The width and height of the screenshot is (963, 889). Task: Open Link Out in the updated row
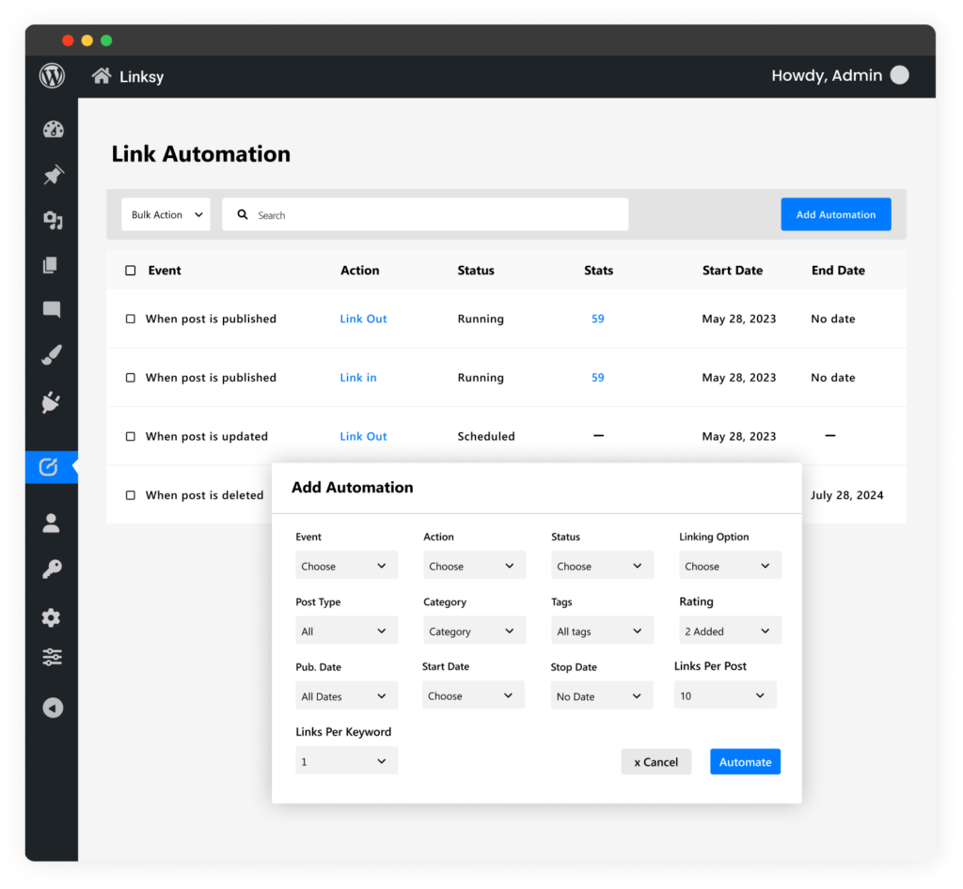364,437
